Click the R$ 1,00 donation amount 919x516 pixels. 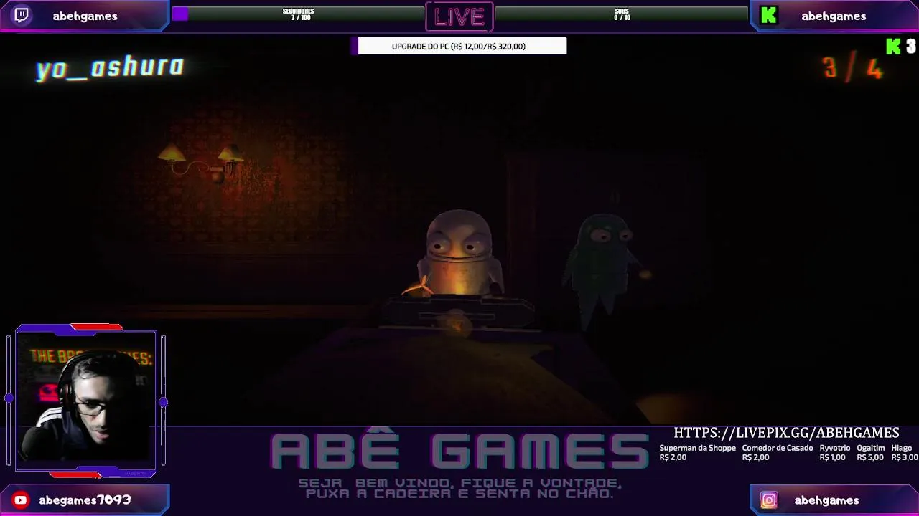833,457
